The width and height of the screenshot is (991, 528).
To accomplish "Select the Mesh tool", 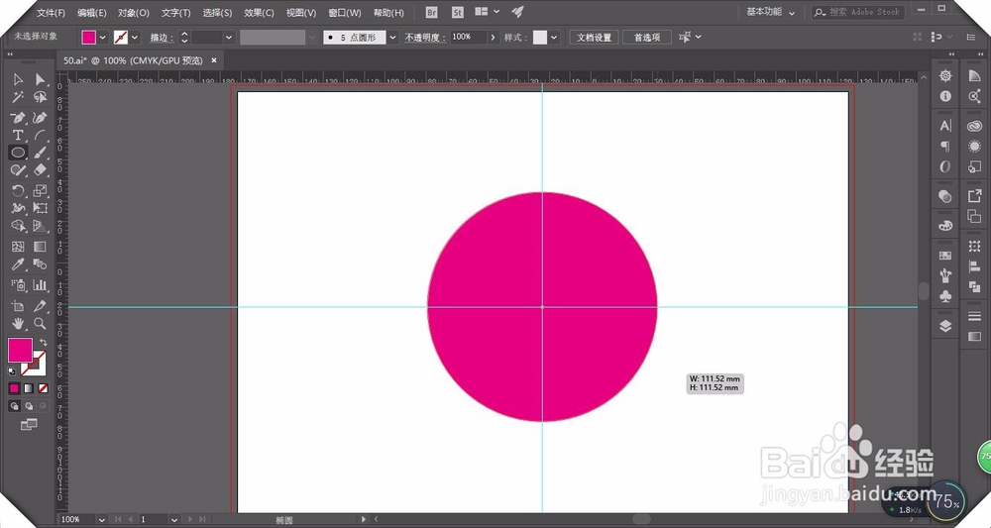I will pos(18,247).
